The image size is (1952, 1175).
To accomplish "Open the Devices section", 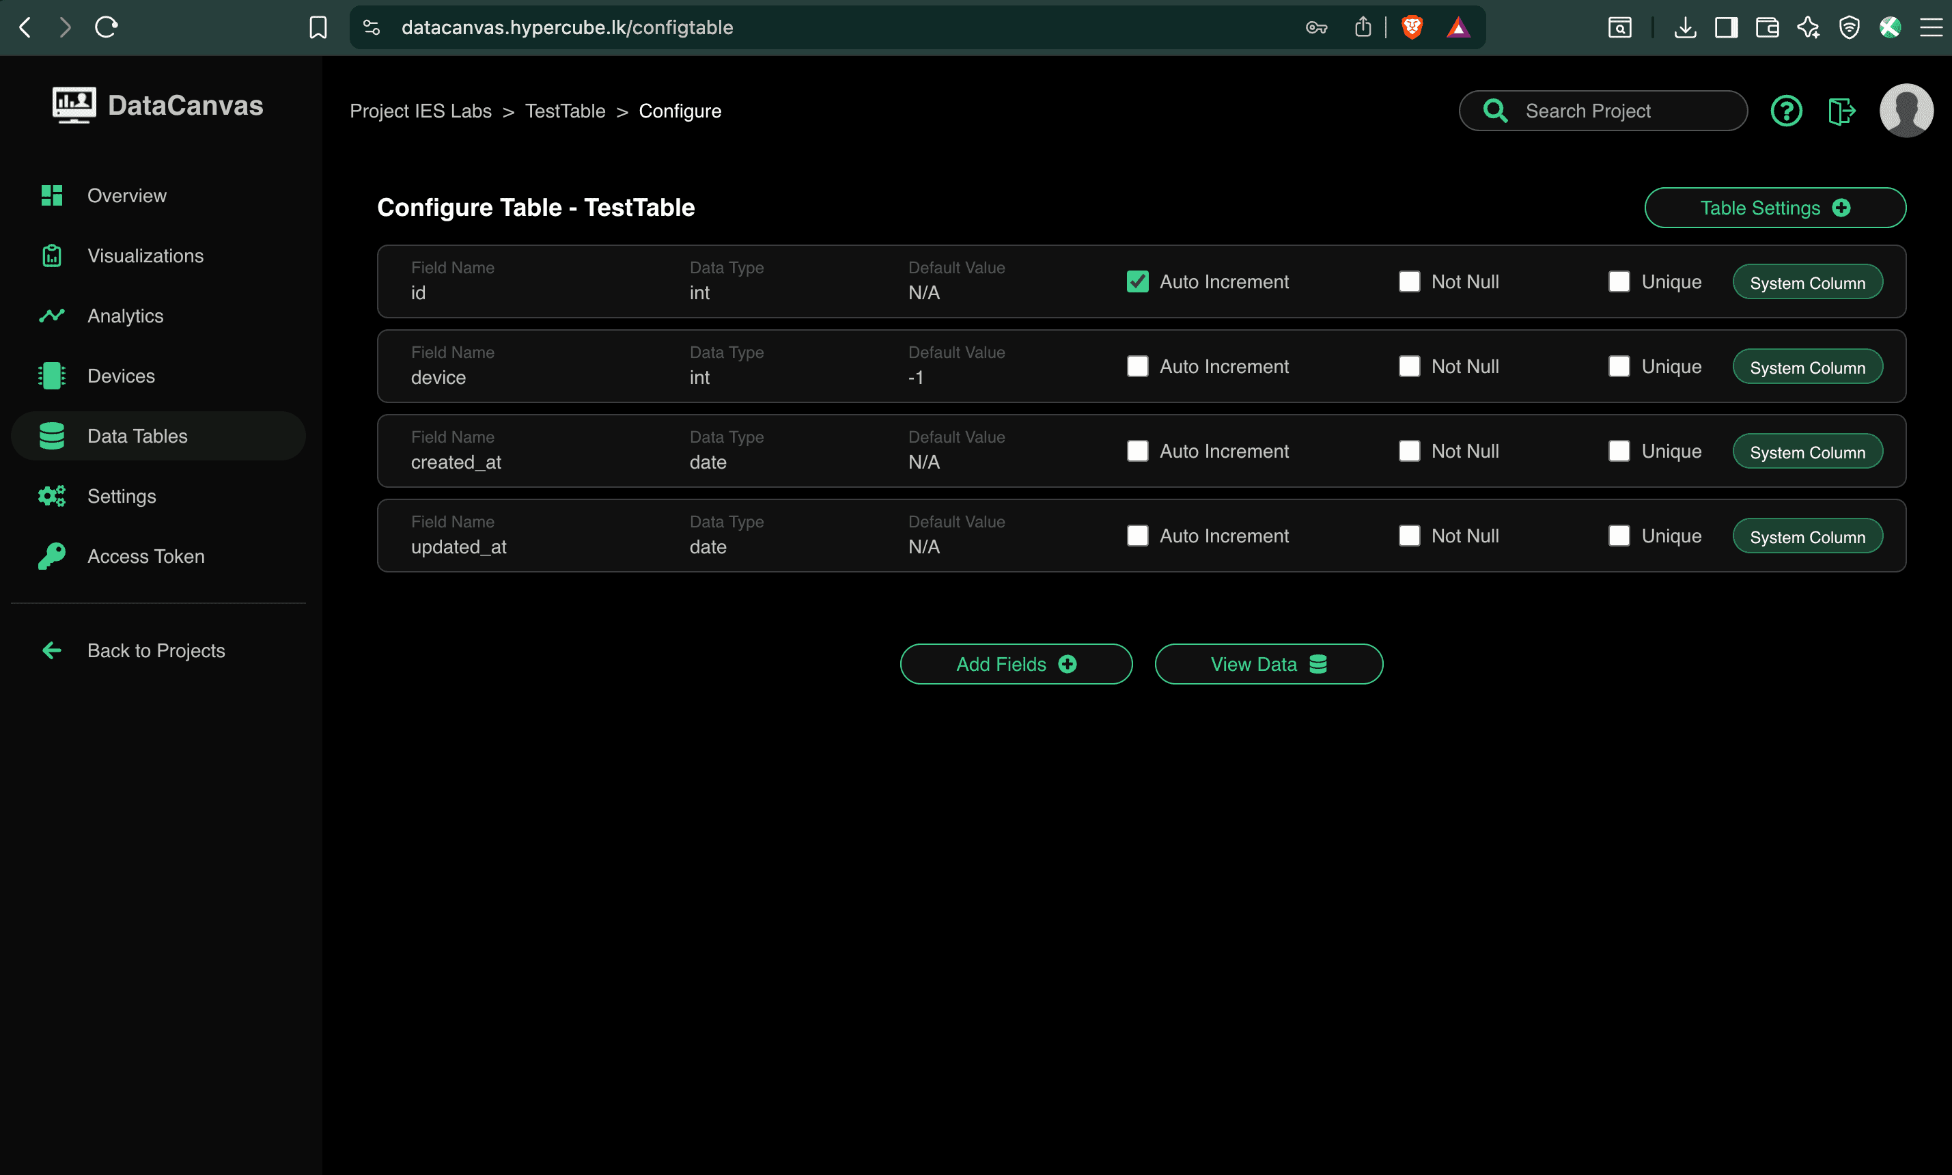I will [120, 375].
